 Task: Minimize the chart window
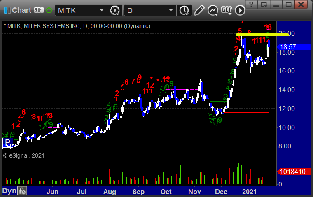[276, 5]
